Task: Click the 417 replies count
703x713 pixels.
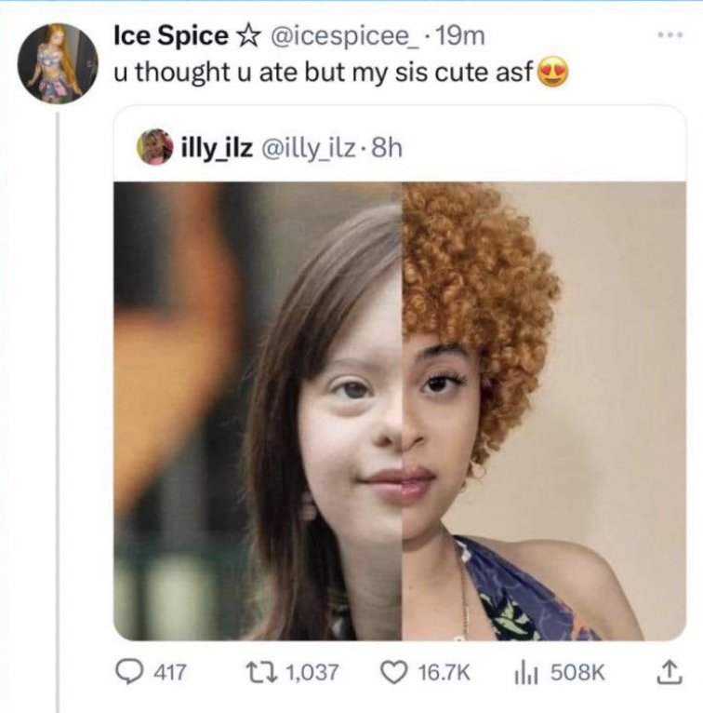Action: click(169, 673)
